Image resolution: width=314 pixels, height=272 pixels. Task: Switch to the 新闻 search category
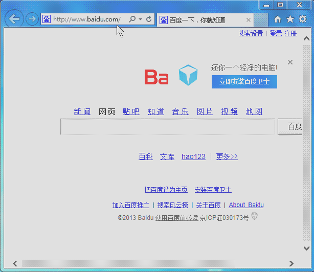(x=82, y=111)
